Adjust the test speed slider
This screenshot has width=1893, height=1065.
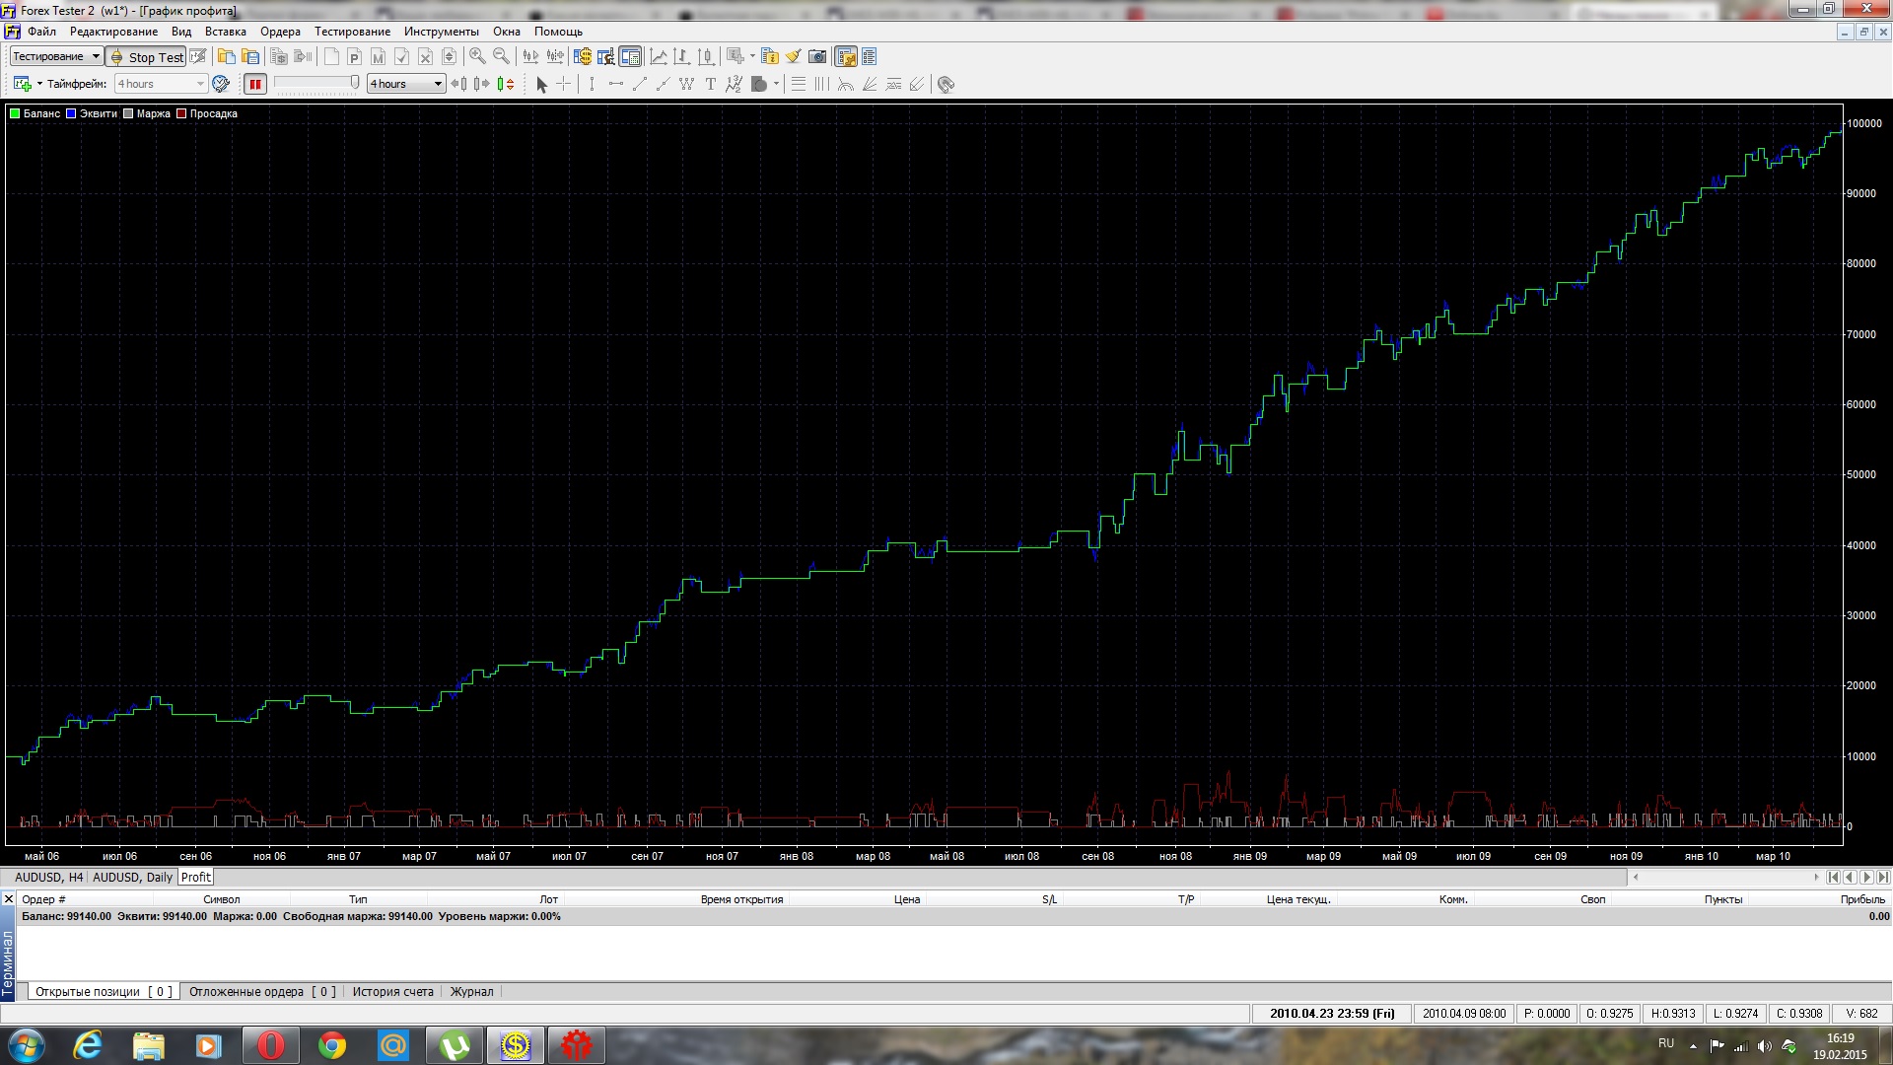click(316, 84)
